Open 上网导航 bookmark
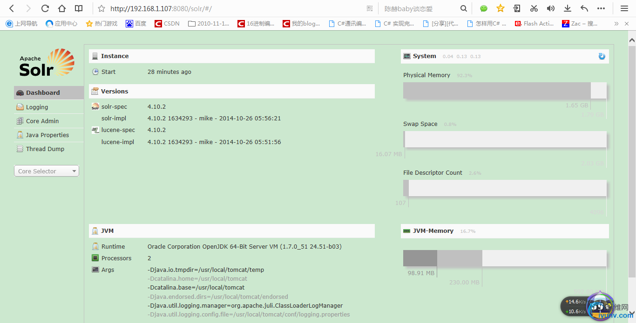This screenshot has width=636, height=323. click(21, 23)
